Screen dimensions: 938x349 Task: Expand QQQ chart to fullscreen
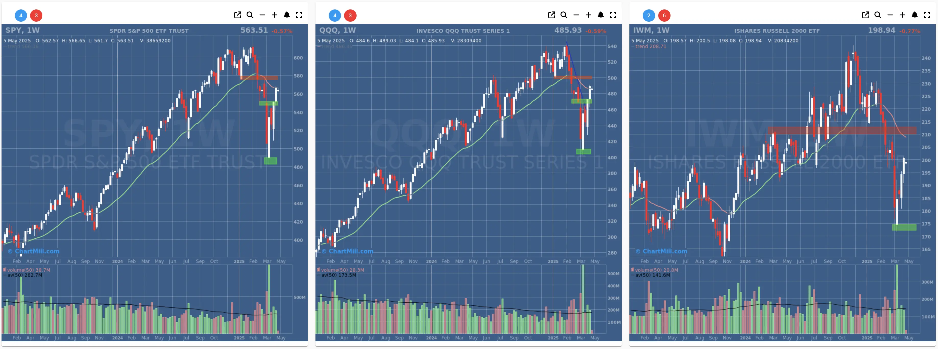click(613, 15)
